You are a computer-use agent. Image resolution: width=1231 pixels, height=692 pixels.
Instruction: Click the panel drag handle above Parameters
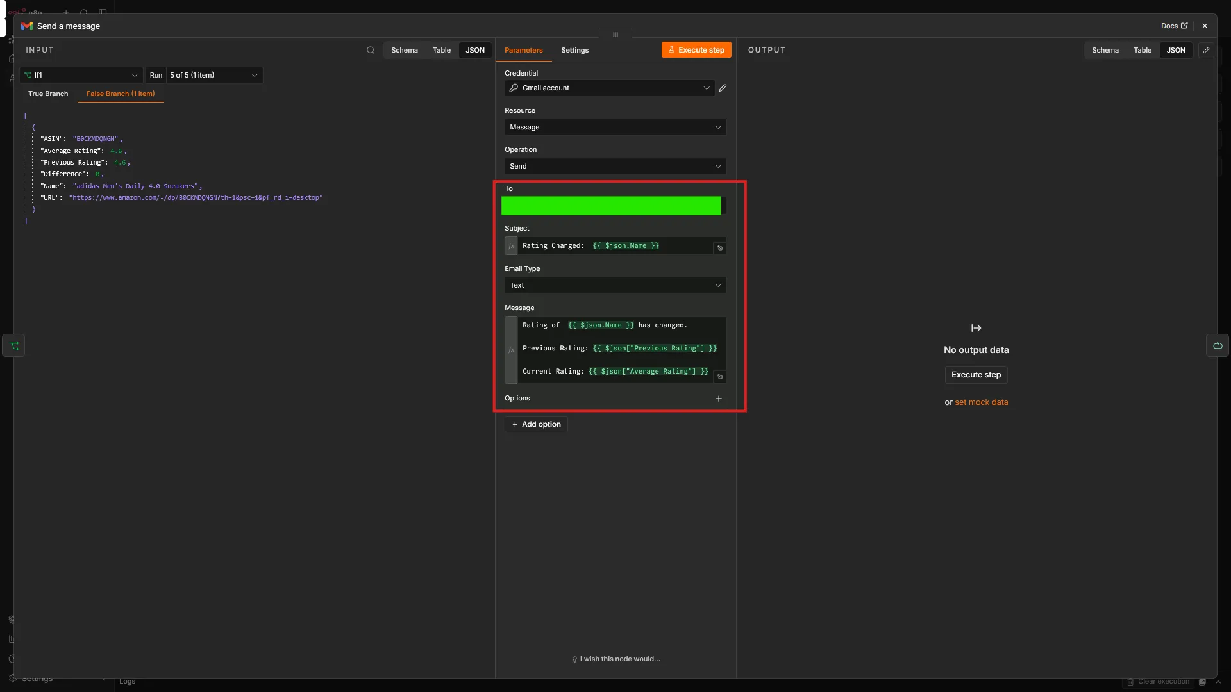[615, 35]
